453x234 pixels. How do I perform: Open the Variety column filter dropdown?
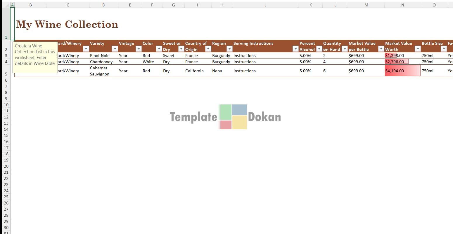(115, 49)
